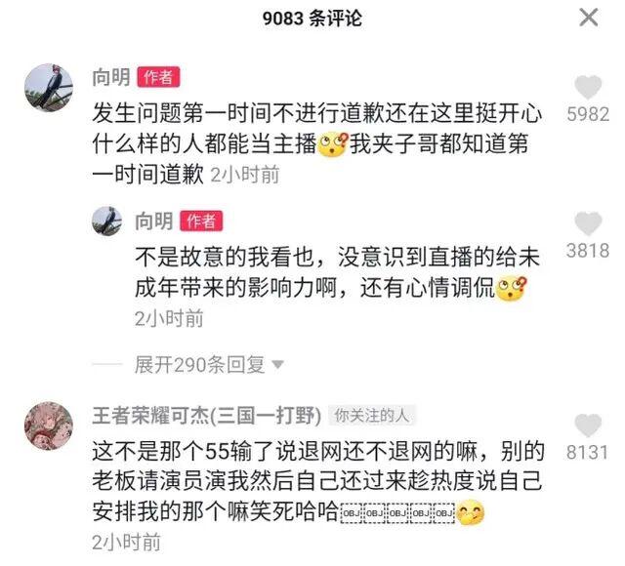The image size is (625, 566).
Task: Open 向明's small avatar on the reply
Action: 107,222
